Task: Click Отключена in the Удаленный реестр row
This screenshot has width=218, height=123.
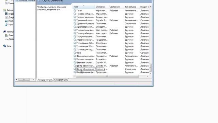Action: (x=130, y=24)
